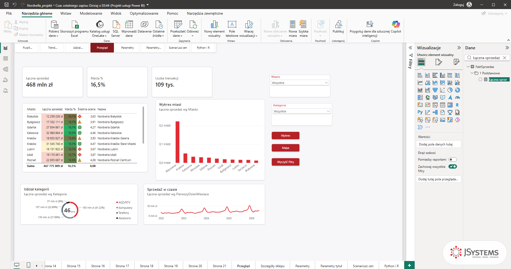Click the Undo arrow in title bar
This screenshot has height=269, width=511.
(x=15, y=5)
